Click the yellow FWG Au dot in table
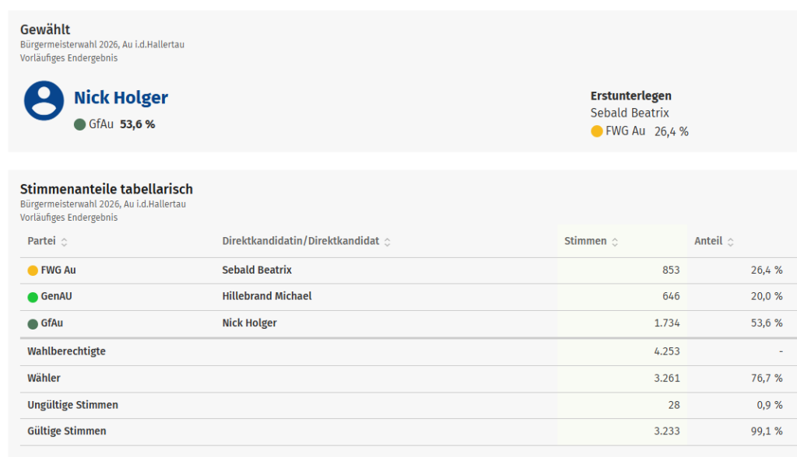Viewport: 797px width, 457px height. 33,270
